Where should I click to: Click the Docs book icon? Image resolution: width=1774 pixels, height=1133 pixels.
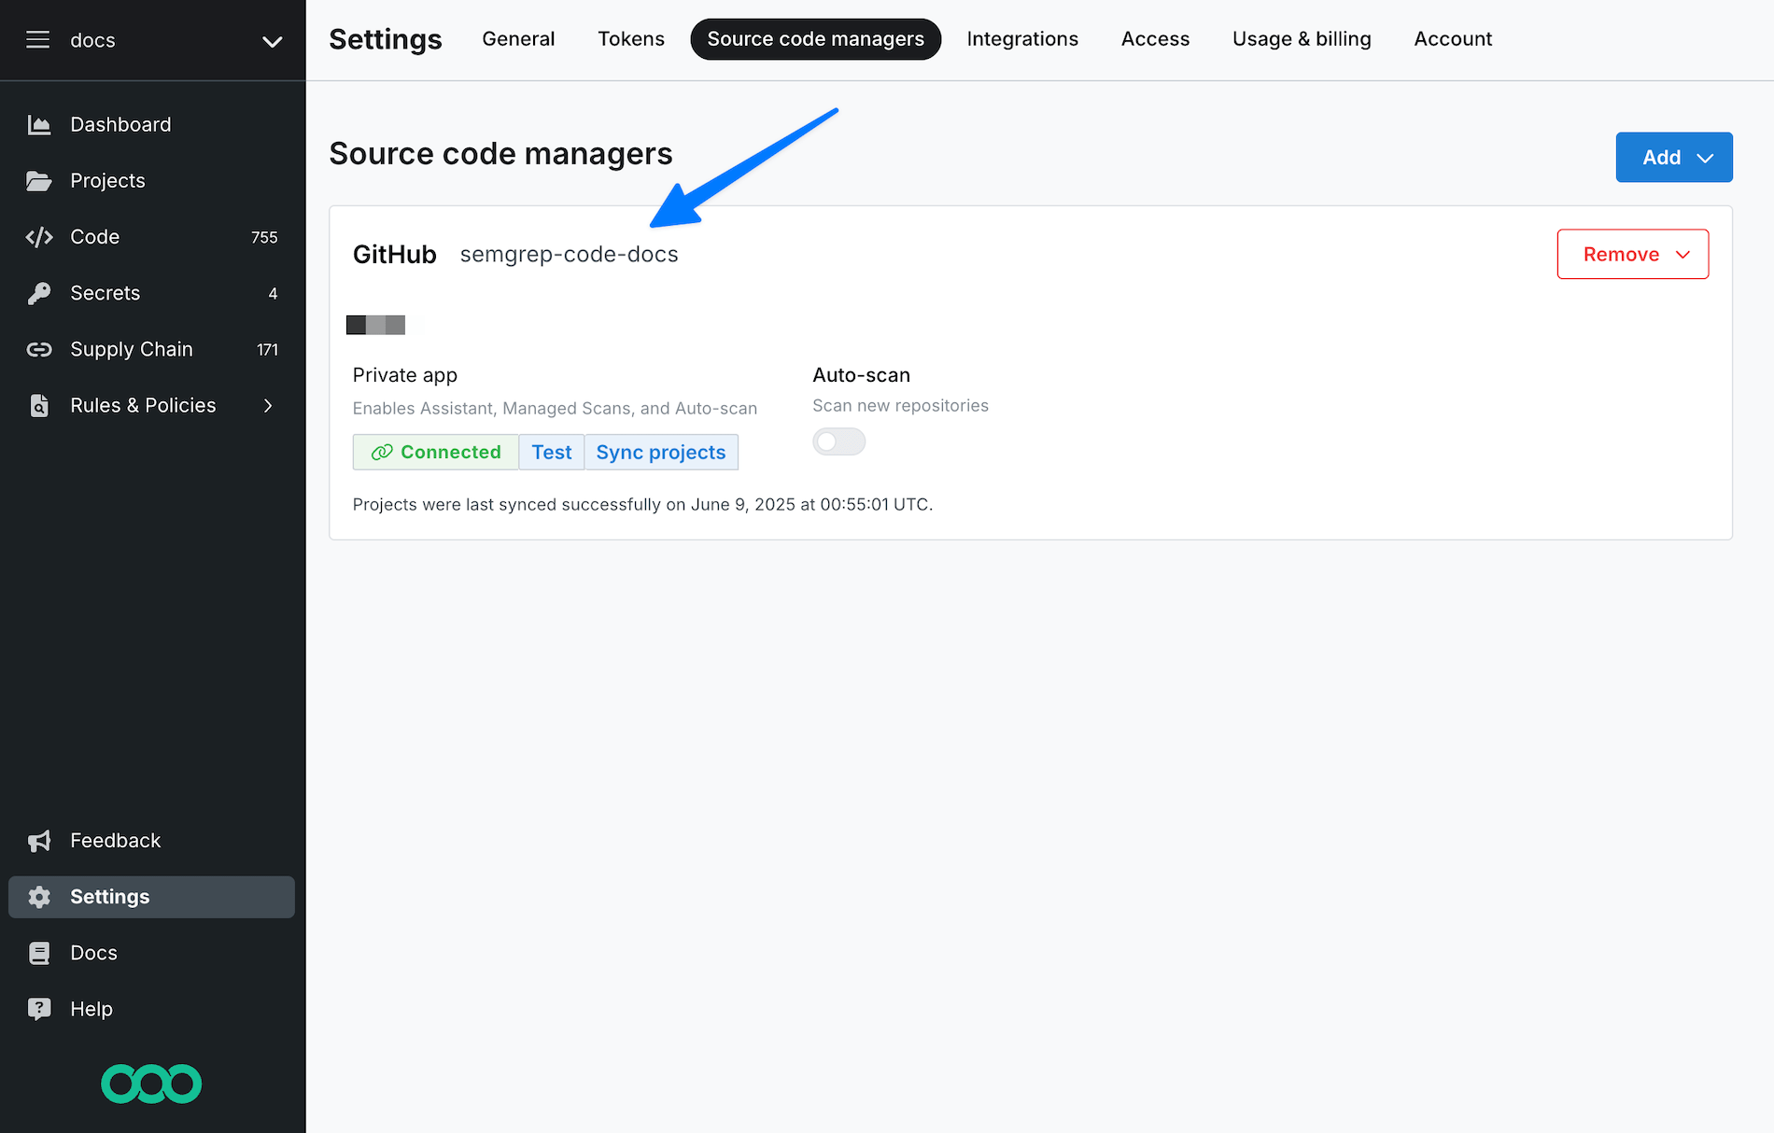coord(39,953)
